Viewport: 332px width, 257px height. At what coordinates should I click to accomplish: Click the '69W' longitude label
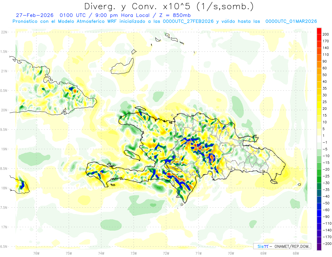(x=263, y=253)
